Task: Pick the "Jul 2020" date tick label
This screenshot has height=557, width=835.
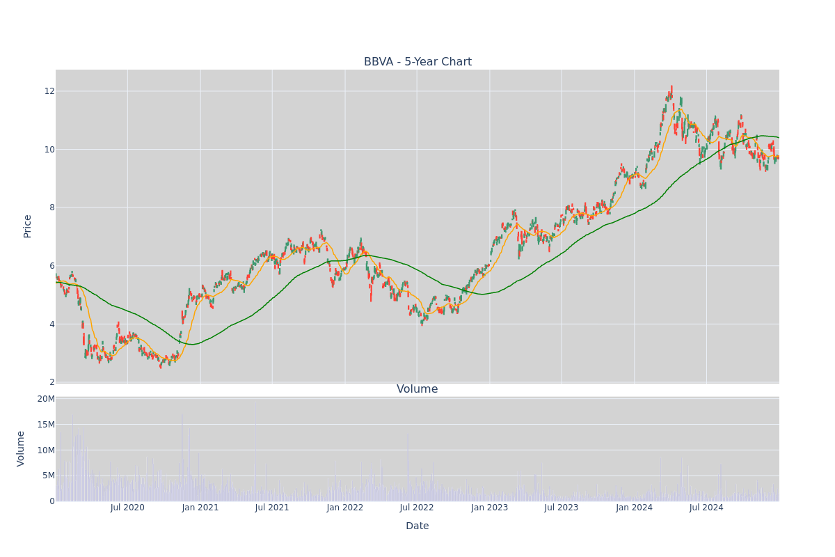Action: tap(127, 508)
